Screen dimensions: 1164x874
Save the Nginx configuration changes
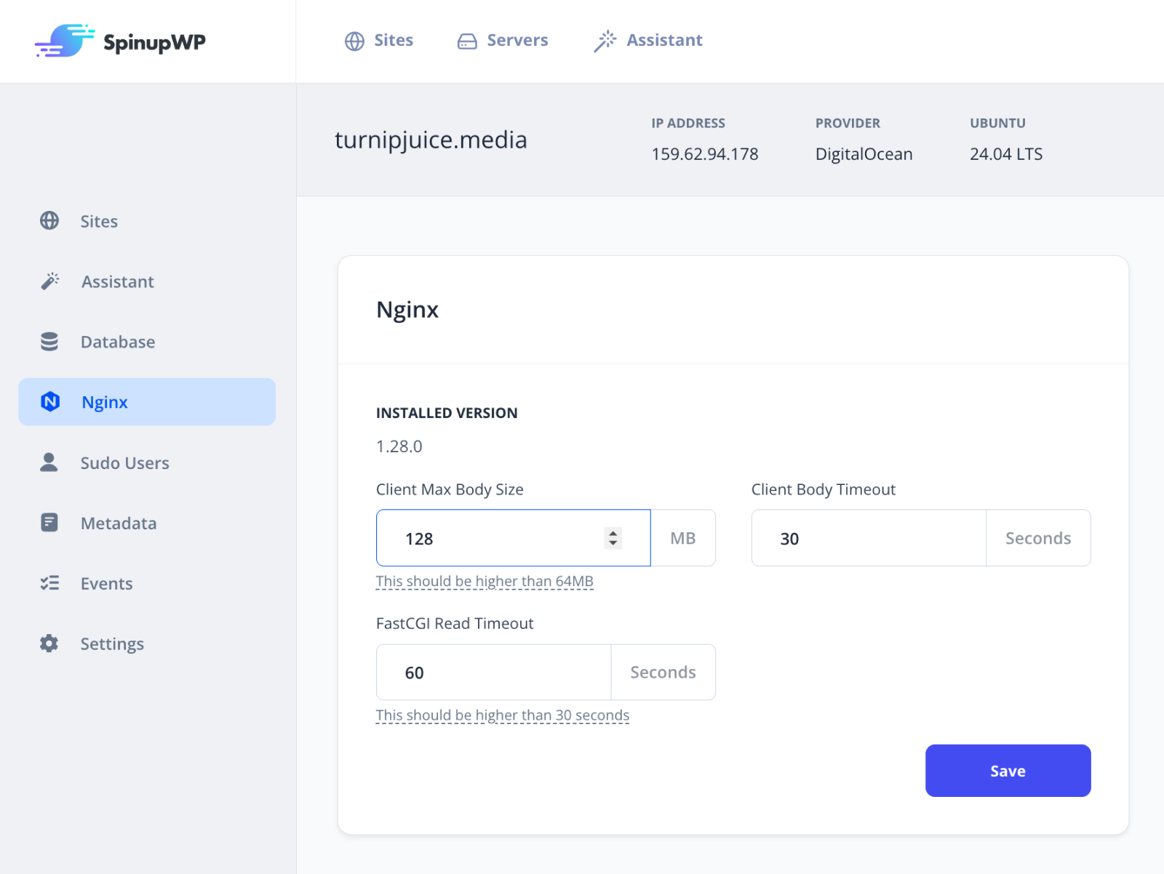(x=1008, y=771)
